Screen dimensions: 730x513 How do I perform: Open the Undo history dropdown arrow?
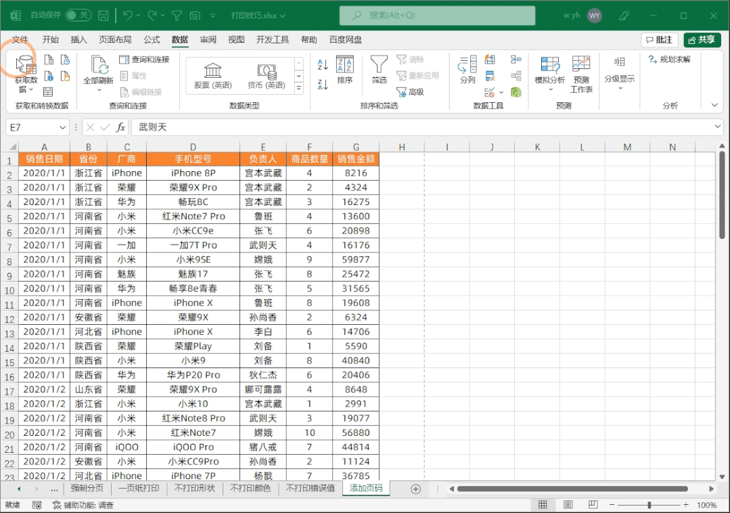[x=138, y=16]
